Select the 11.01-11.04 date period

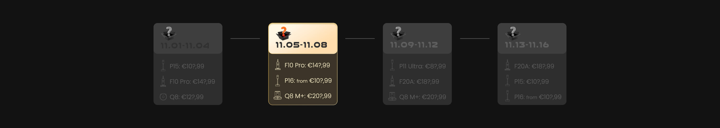pos(185,45)
